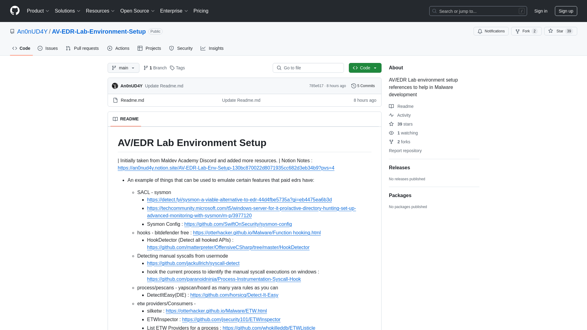Image resolution: width=587 pixels, height=330 pixels.
Task: Open the Pull requests tab
Action: point(82,48)
